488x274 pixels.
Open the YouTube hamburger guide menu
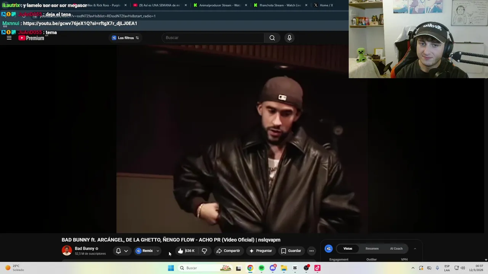tap(9, 38)
